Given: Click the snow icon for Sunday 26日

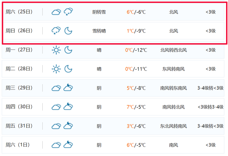Looking at the screenshot, I should pos(56,31).
